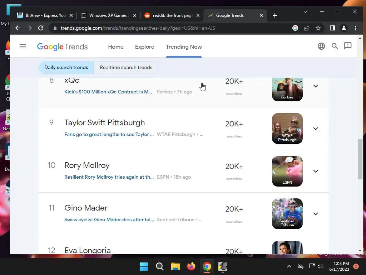Open the Forbes thumbnail image
Screen dimensions: 366x275
click(287, 89)
